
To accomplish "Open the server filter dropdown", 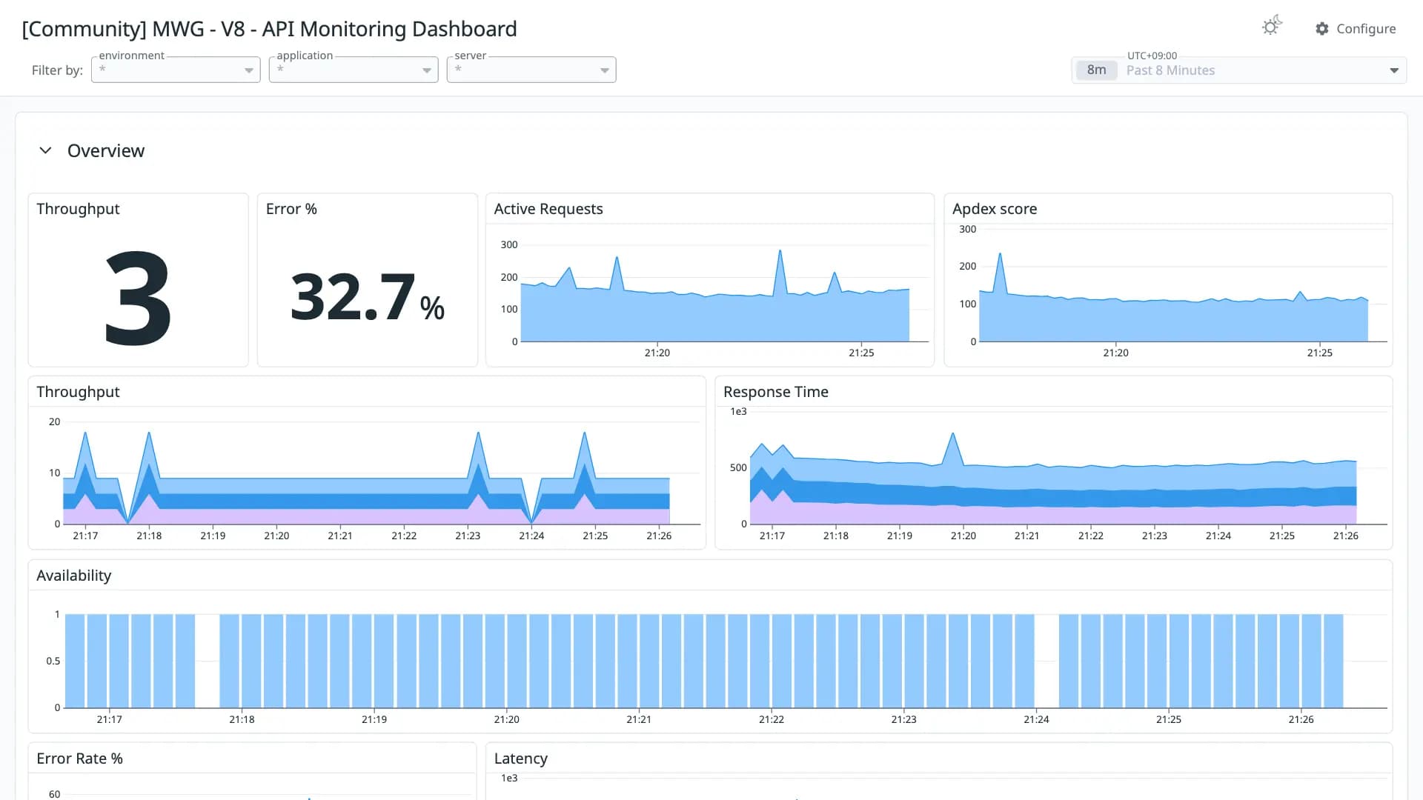I will tap(531, 70).
